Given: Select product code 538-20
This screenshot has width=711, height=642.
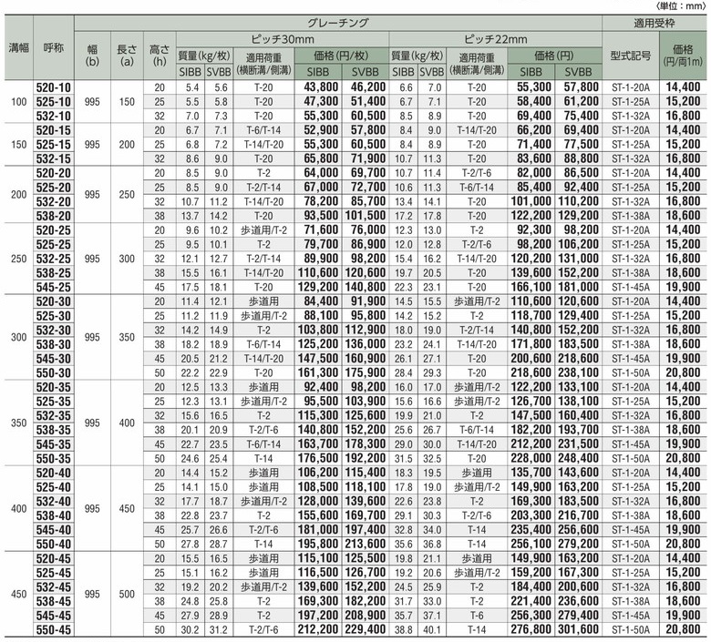Looking at the screenshot, I should 54,216.
